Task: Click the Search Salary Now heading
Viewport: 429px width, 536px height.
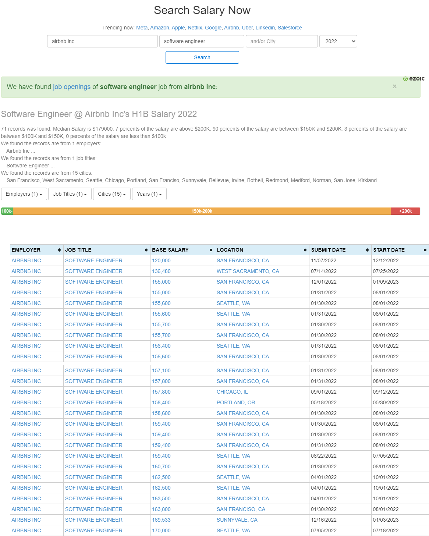Action: pos(202,10)
